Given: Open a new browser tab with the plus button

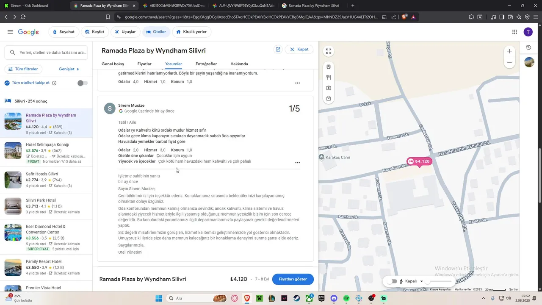Looking at the screenshot, I should point(353,6).
